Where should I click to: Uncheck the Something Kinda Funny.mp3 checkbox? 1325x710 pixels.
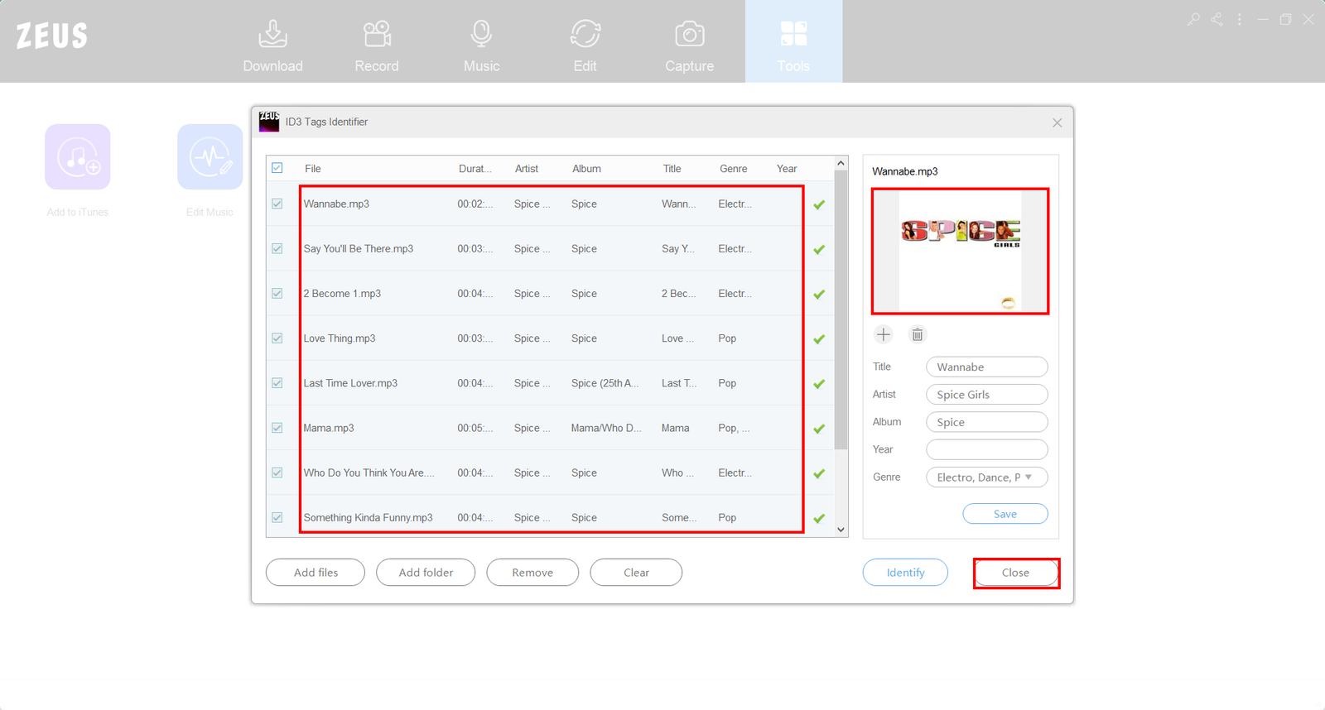[x=277, y=517]
